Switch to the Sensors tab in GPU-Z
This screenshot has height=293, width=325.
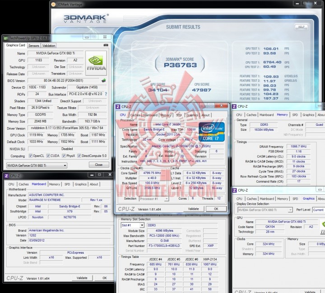33,46
